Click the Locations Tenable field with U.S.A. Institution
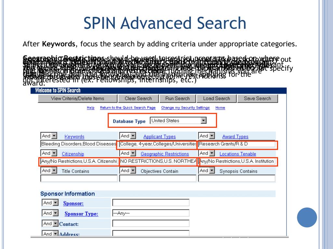Viewport: 333px width, 249px height. pyautogui.click(x=237, y=161)
